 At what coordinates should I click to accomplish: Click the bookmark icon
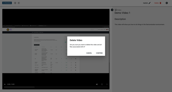point(15,3)
